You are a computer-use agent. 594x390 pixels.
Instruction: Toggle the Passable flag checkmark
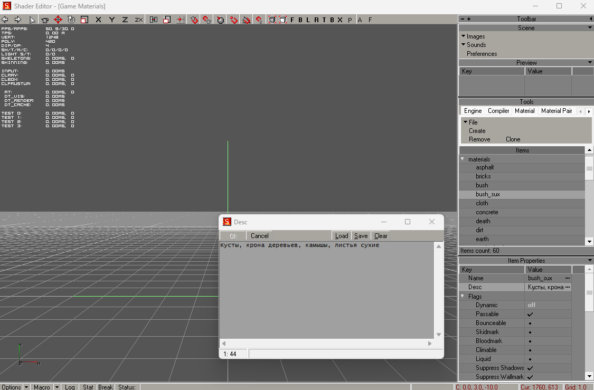[x=530, y=315]
